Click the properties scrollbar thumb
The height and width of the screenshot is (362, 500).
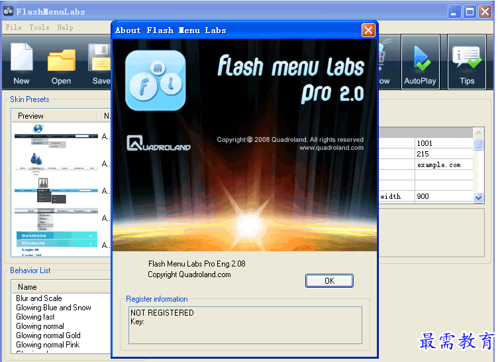[478, 145]
